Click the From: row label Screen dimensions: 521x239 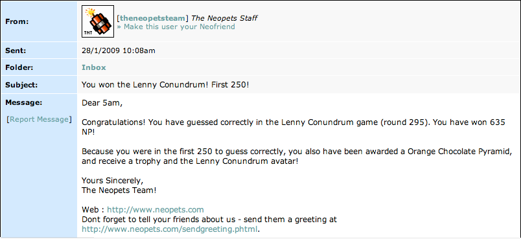coord(17,21)
